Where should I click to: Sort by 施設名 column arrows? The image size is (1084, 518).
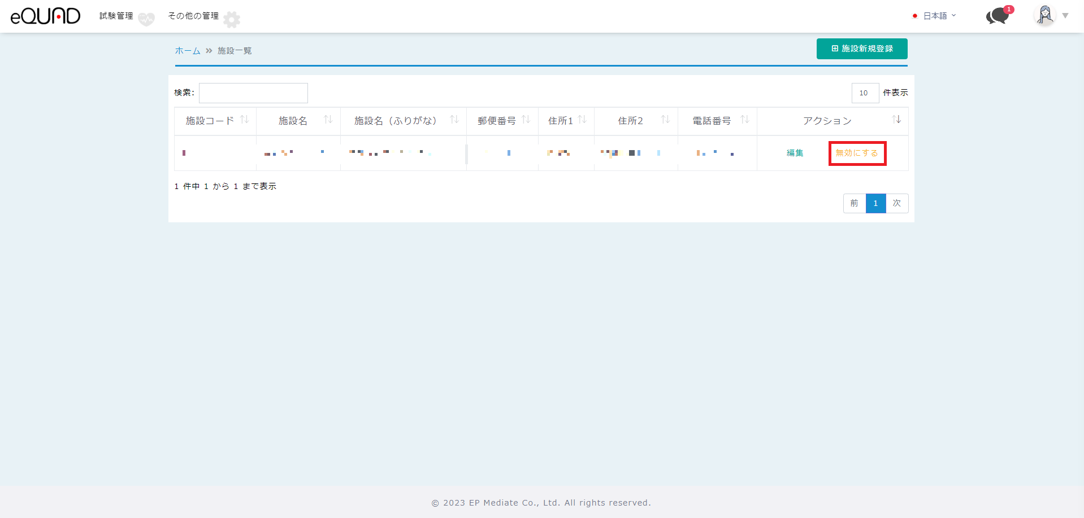coord(328,120)
